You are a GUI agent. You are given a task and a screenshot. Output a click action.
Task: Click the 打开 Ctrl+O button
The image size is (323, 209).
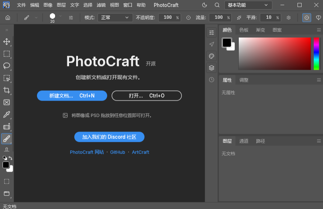click(x=147, y=96)
